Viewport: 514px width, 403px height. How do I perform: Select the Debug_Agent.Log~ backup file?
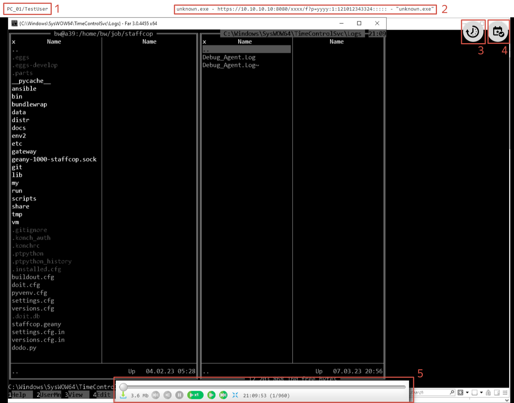pos(231,65)
